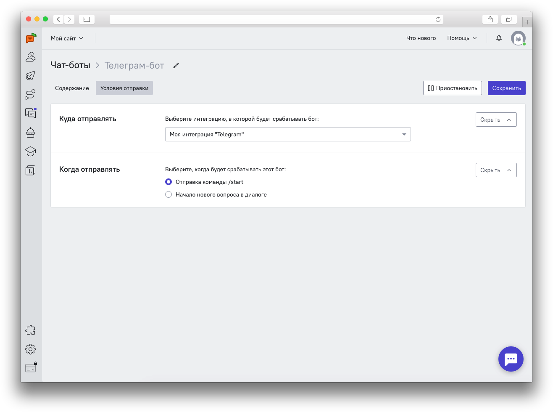Click the pencil icon to rename bot
Viewport: 553px width, 412px height.
pos(176,66)
